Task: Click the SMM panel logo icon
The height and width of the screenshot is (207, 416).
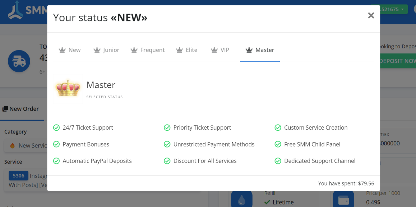Action: (15, 10)
